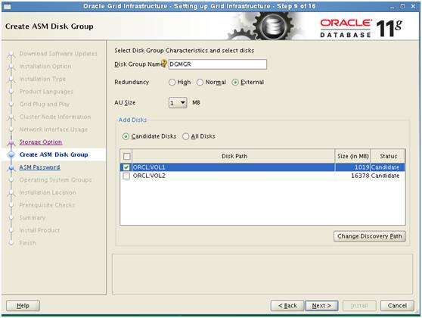422x318 pixels.
Task: Click the window menu icon in title bar
Action: [8, 7]
